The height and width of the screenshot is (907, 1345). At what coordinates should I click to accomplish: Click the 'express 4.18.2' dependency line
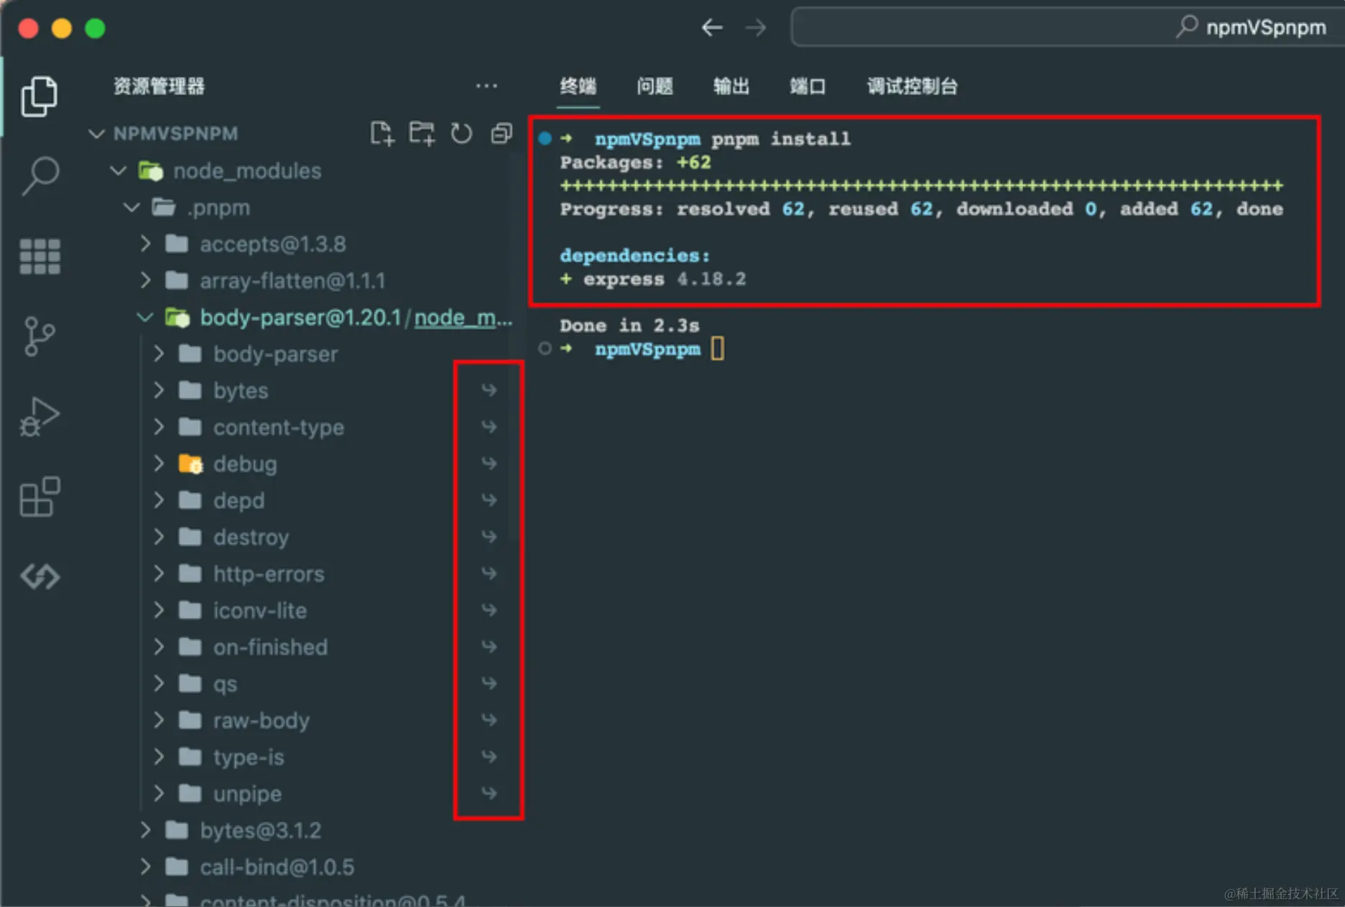coord(653,279)
